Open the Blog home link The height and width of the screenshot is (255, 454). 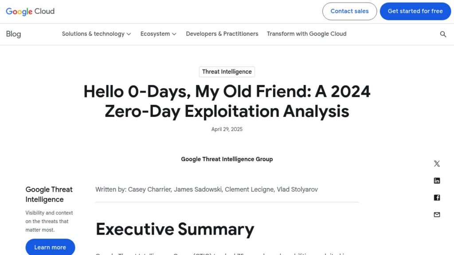13,34
